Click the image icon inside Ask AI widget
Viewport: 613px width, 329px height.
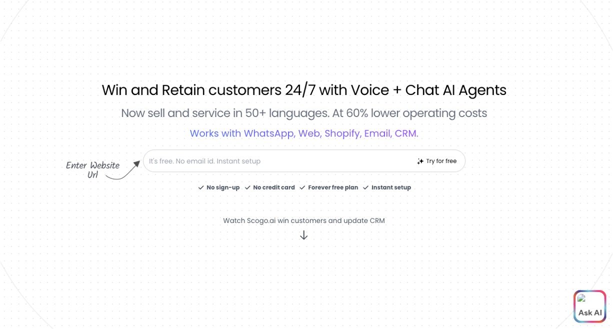point(581,298)
